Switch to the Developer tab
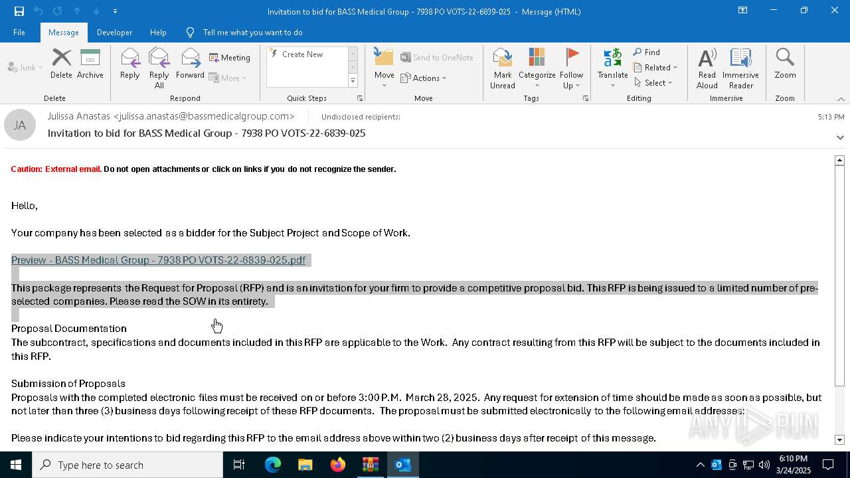Viewport: 850px width, 478px height. coord(114,33)
